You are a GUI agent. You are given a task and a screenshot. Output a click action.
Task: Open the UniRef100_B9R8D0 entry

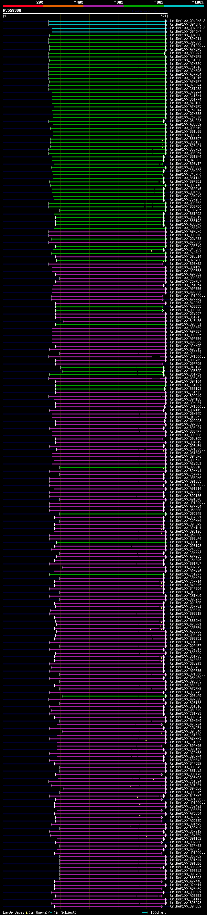point(186,42)
